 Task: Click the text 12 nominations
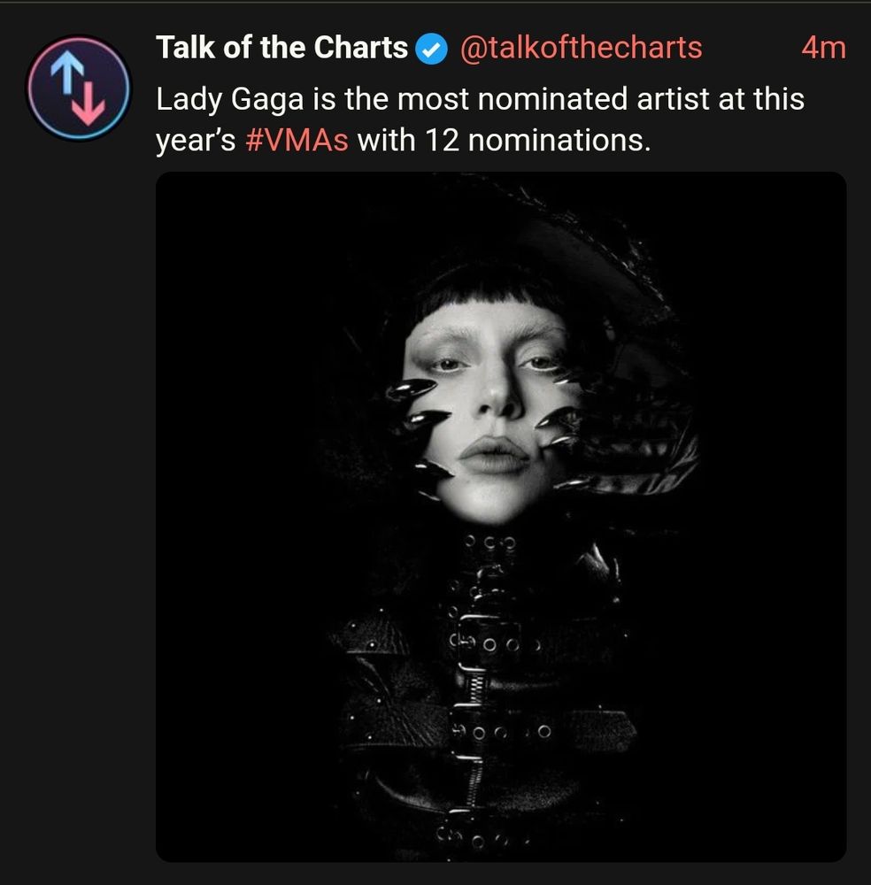click(x=538, y=140)
